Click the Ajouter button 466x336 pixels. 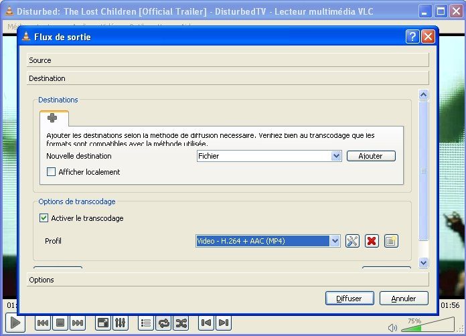371,156
